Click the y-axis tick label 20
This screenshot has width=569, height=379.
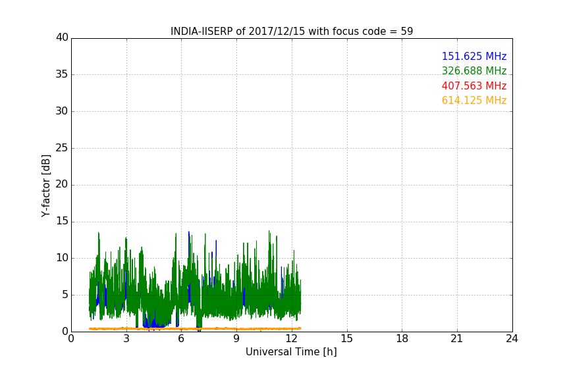pos(62,185)
